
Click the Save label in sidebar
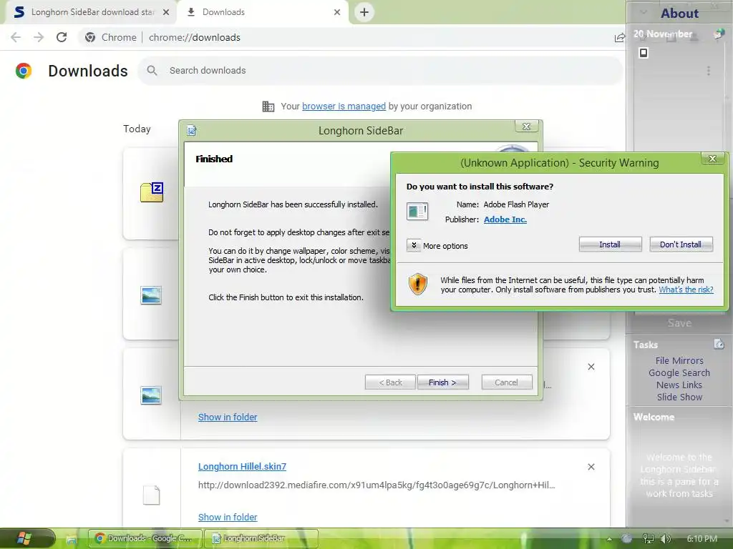pyautogui.click(x=679, y=323)
